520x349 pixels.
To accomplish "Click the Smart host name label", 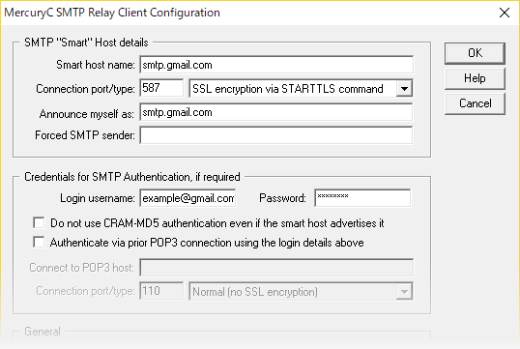I will click(96, 65).
